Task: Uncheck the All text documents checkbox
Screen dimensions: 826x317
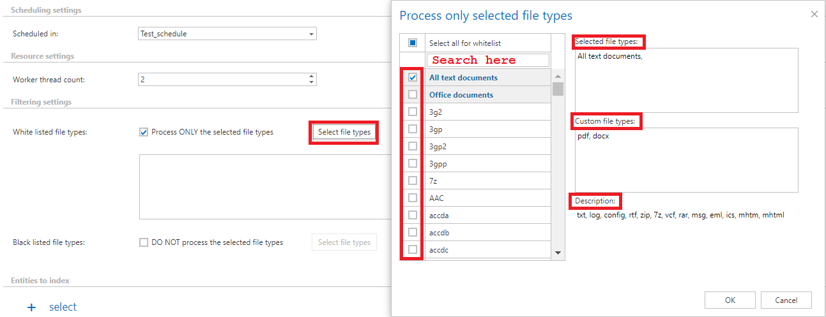Action: (x=413, y=77)
